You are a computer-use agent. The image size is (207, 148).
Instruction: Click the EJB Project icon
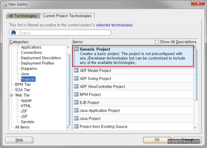click(76, 102)
